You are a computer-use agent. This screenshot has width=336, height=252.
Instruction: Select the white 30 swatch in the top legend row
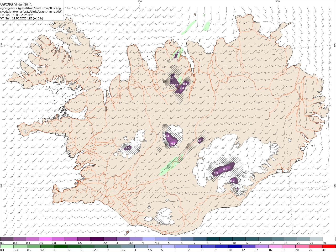click(329, 239)
